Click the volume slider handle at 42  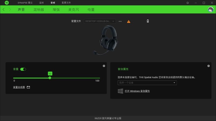[x=50, y=78]
